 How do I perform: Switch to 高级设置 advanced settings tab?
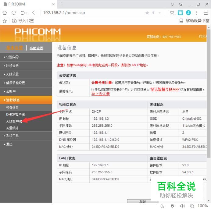(x=36, y=48)
